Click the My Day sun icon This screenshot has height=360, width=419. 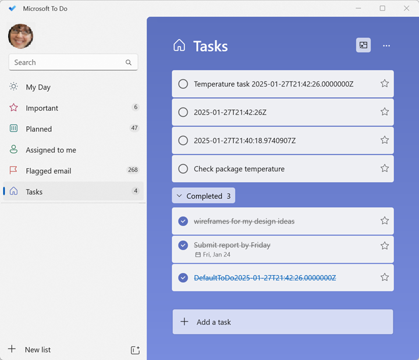13,87
